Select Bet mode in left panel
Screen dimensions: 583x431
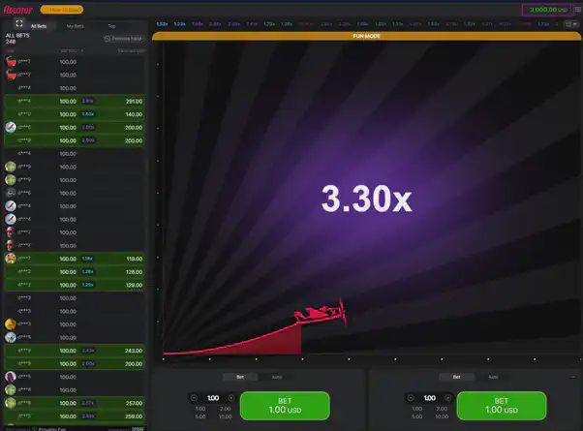(240, 377)
